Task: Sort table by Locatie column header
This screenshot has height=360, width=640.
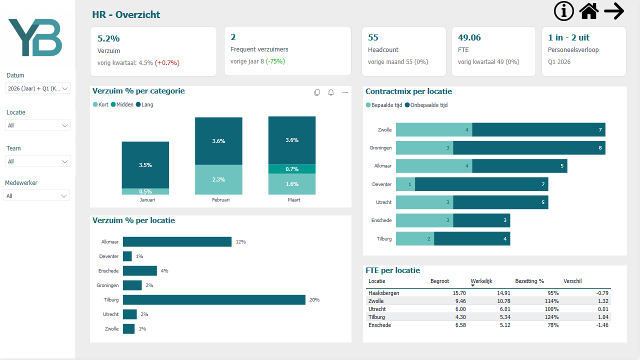Action: coord(376,281)
